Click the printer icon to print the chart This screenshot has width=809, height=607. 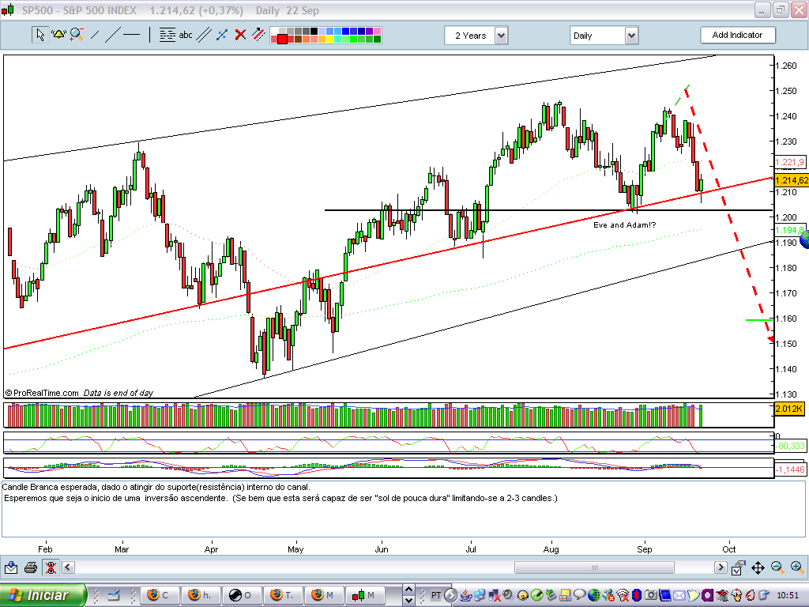coord(29,567)
